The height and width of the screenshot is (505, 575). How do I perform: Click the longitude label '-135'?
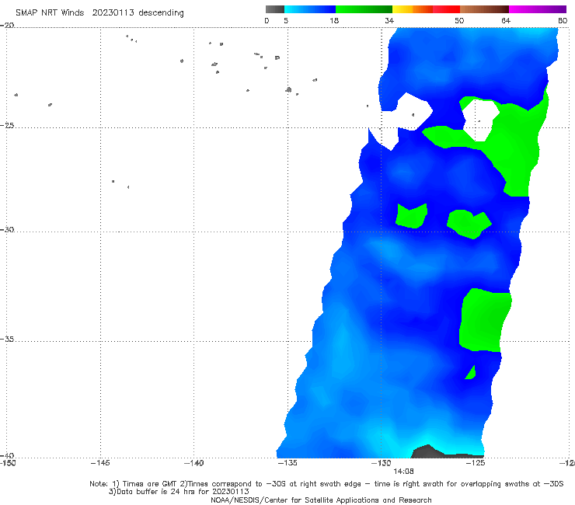coord(287,463)
